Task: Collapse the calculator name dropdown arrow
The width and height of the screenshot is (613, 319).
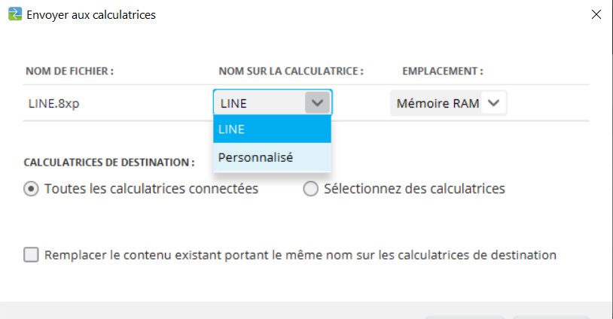Action: point(317,103)
